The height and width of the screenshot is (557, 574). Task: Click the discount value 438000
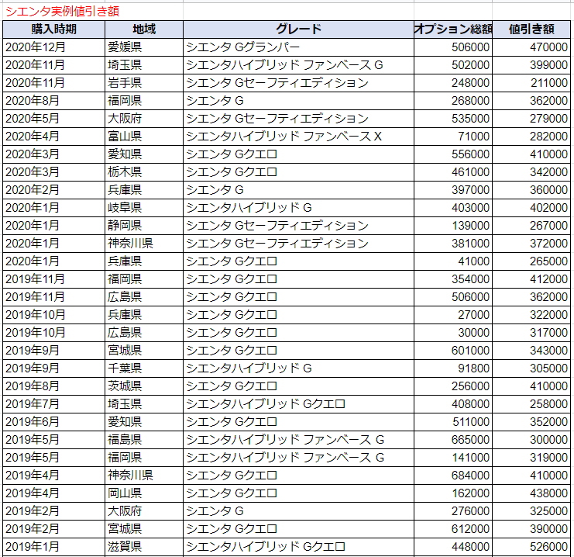pyautogui.click(x=531, y=493)
